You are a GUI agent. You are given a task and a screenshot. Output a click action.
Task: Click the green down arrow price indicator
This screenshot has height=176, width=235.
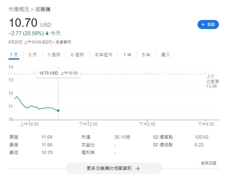click(x=47, y=33)
